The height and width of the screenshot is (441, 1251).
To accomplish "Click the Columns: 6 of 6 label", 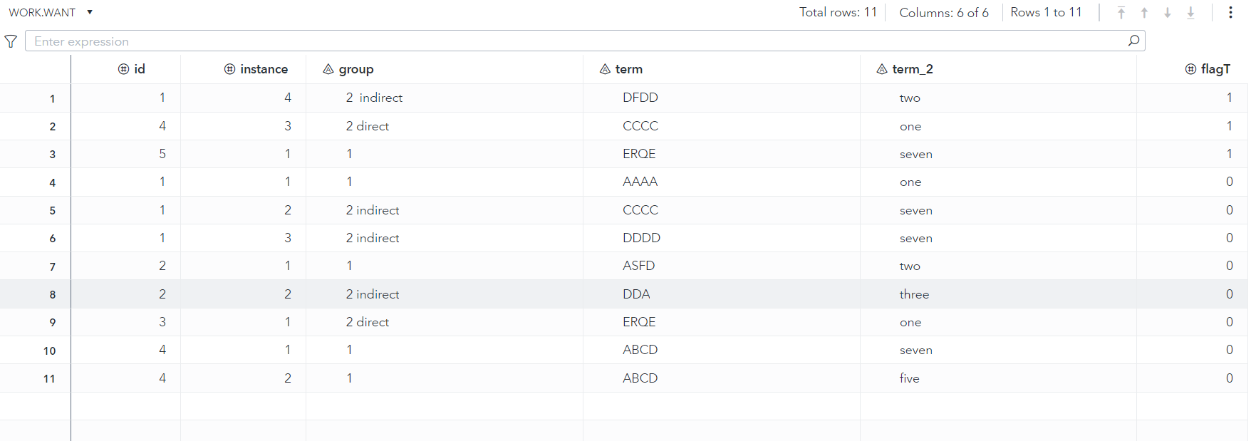I will click(x=943, y=13).
